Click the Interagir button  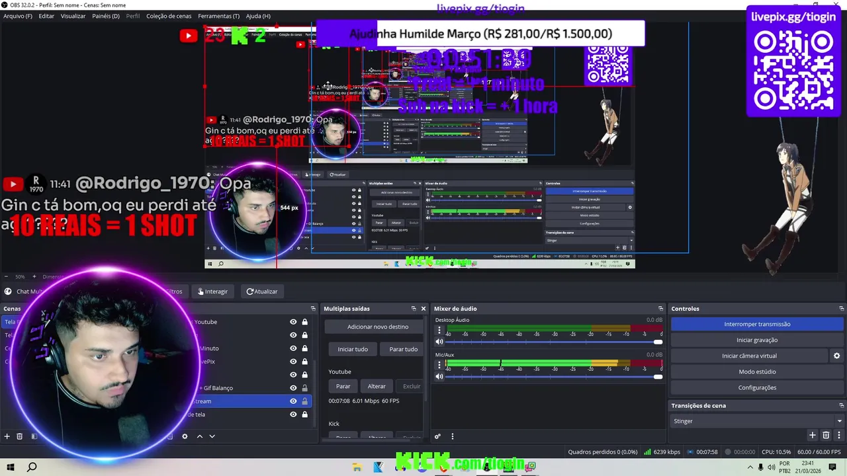click(x=212, y=292)
